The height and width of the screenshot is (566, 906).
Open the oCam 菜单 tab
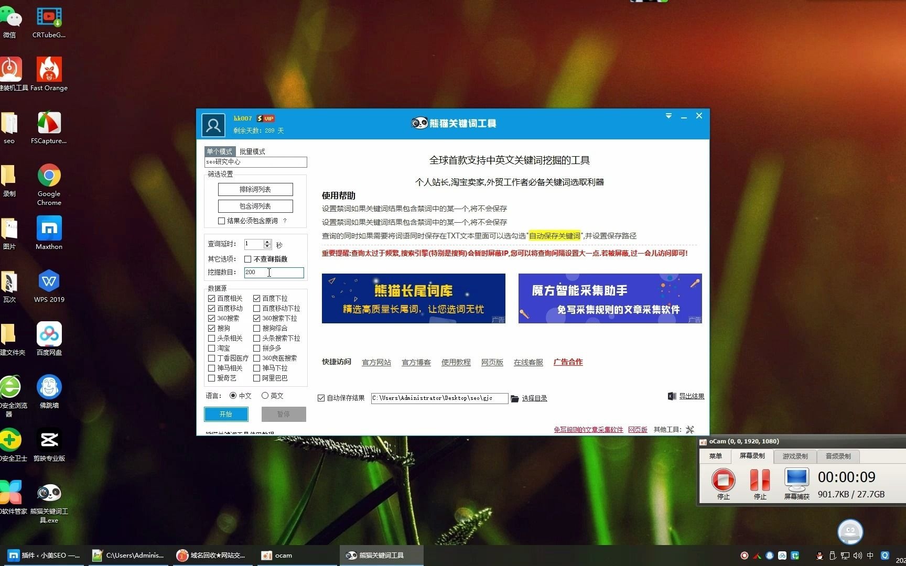[716, 456]
